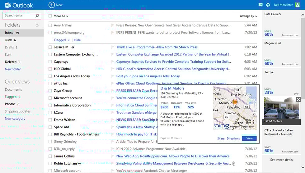Flag the James Collins message
Viewport: 305px width, 173px height.
click(x=113, y=156)
